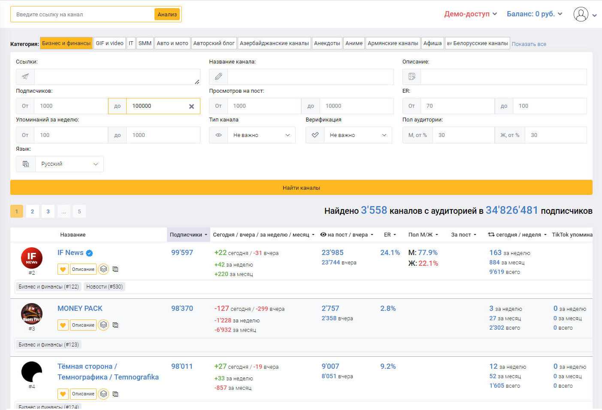Open the Тип канала dropdown

[252, 135]
